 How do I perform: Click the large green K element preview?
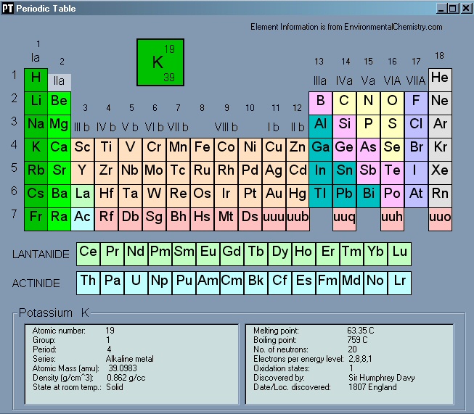160,62
